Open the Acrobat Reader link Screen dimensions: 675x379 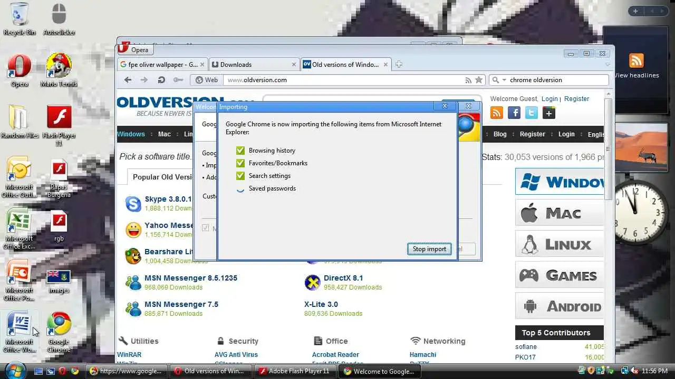coord(335,355)
